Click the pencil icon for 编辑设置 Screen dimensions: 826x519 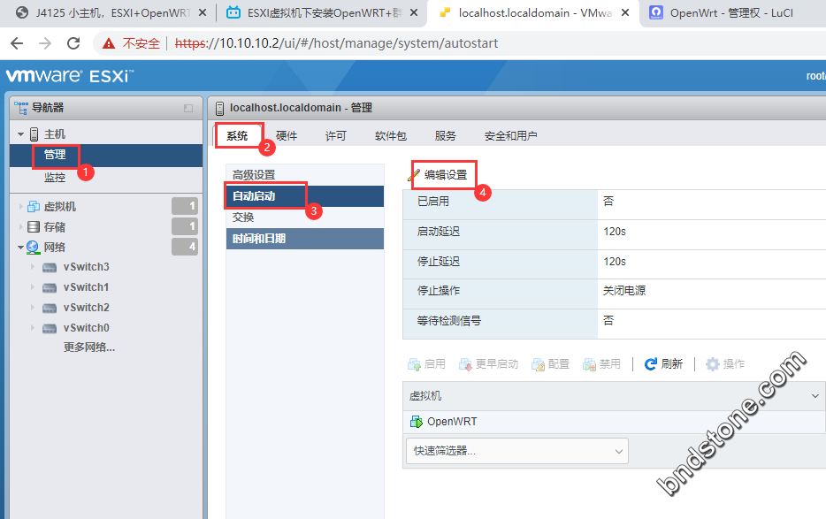tap(414, 175)
